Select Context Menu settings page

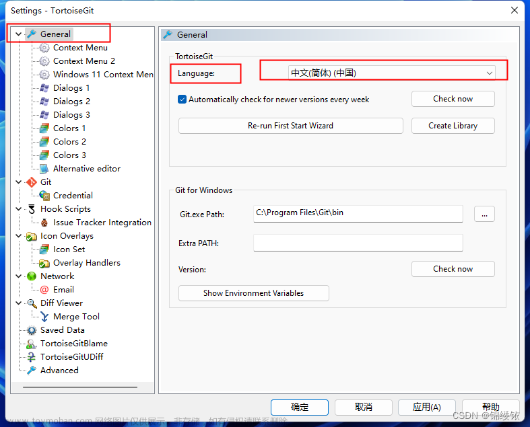80,48
